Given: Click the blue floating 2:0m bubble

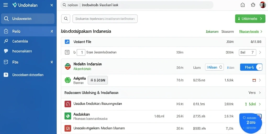Looking at the screenshot, I should [251, 123].
